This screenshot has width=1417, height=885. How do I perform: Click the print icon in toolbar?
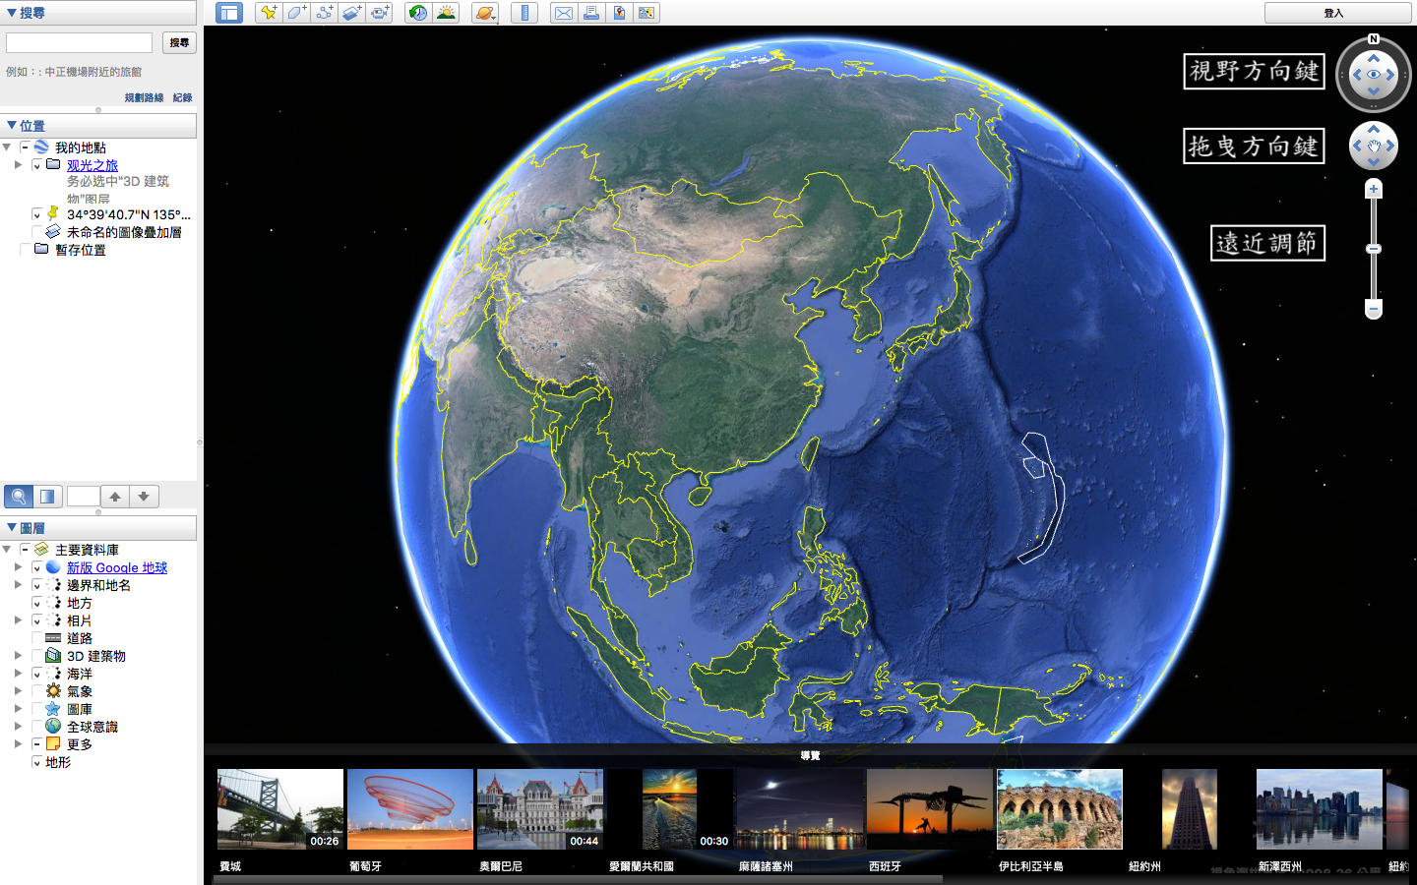pyautogui.click(x=591, y=13)
